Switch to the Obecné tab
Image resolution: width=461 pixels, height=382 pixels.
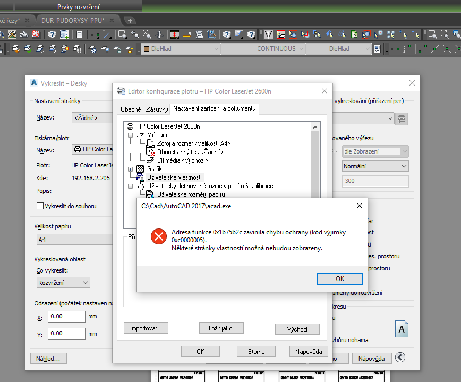tap(131, 109)
